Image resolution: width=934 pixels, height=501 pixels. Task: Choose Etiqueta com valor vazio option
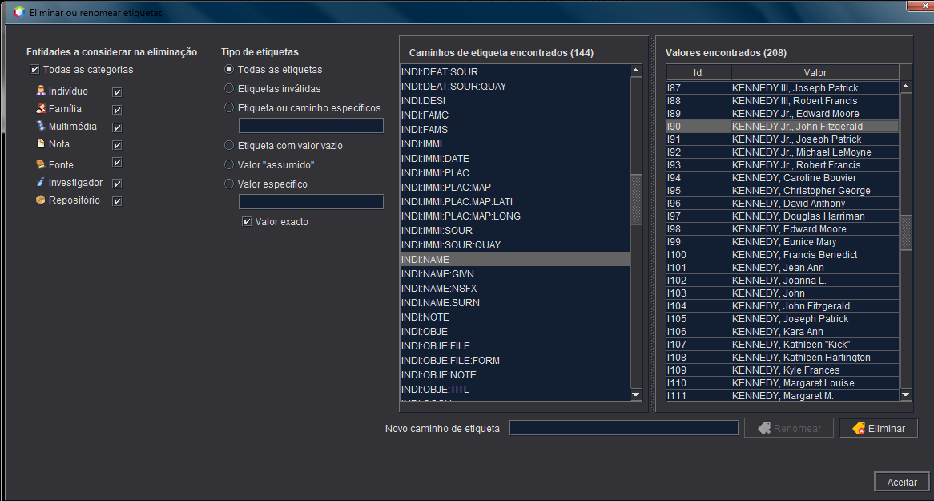[229, 146]
